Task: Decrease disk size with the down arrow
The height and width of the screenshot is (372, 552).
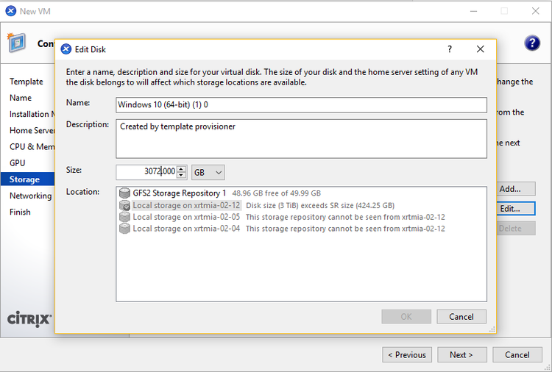Action: (181, 175)
